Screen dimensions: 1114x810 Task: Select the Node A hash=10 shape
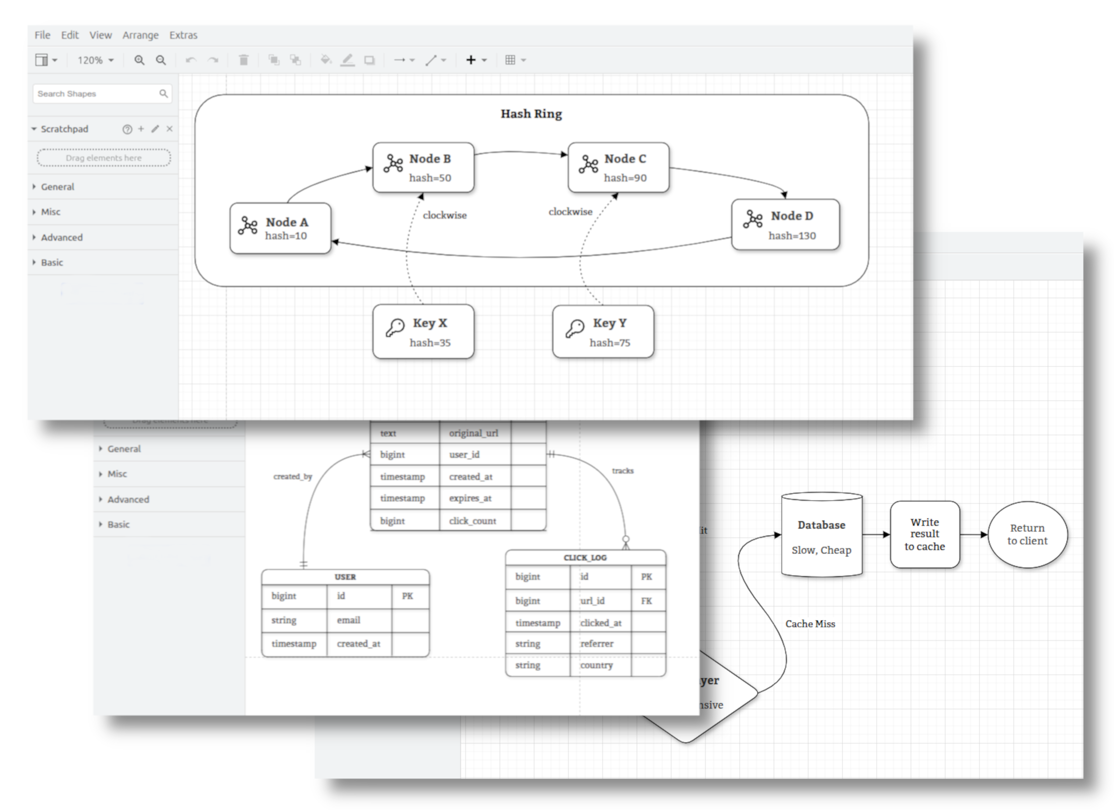(x=280, y=229)
